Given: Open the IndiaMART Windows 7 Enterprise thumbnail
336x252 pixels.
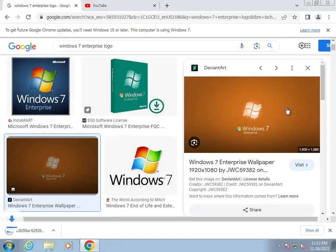Looking at the screenshot, I should coord(41,86).
